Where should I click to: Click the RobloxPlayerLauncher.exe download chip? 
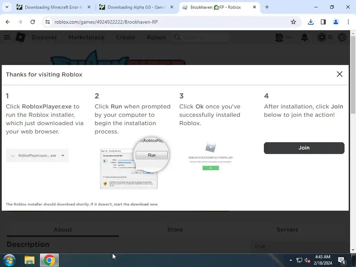click(37, 155)
